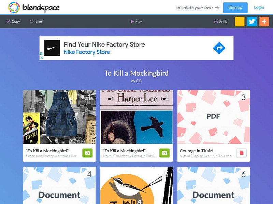Open the Nike Factory Store link
Viewport: 273px width, 204px height.
tap(87, 52)
